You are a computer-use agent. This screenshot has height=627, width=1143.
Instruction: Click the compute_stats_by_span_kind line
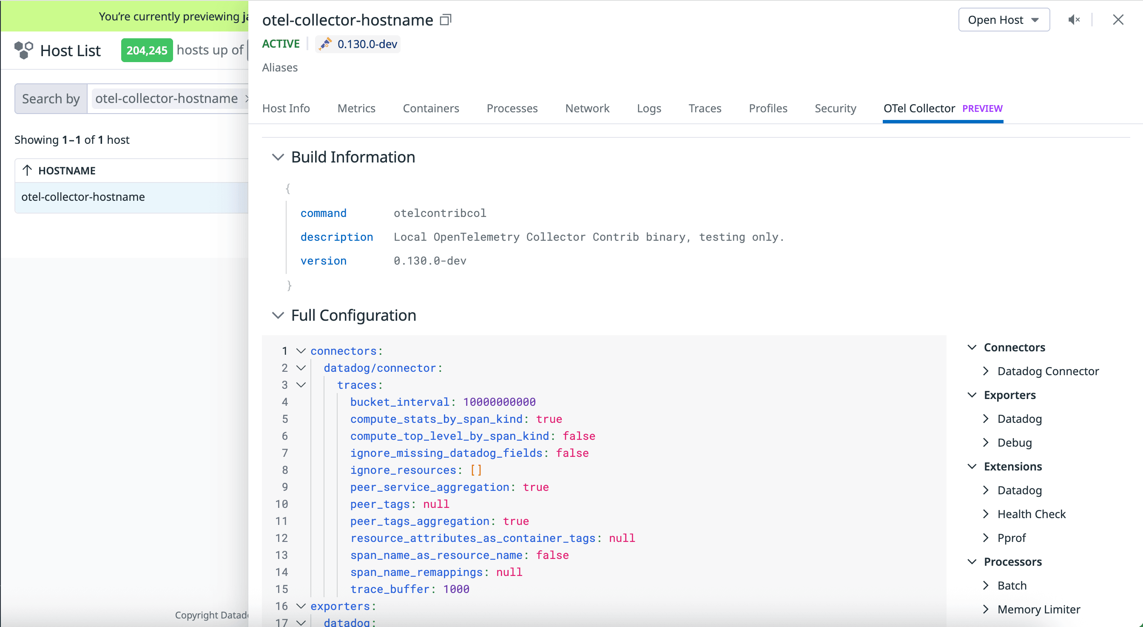click(456, 419)
